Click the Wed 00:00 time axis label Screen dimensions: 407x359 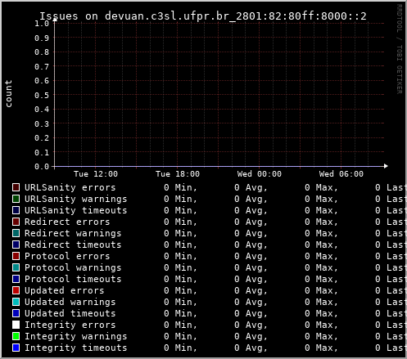point(260,174)
